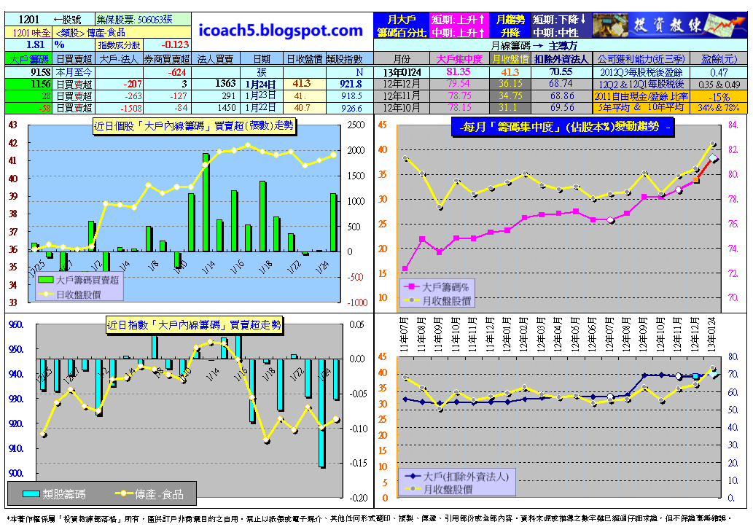Click the 指數成分股 label cell
This screenshot has width=753, height=527.
119,45
